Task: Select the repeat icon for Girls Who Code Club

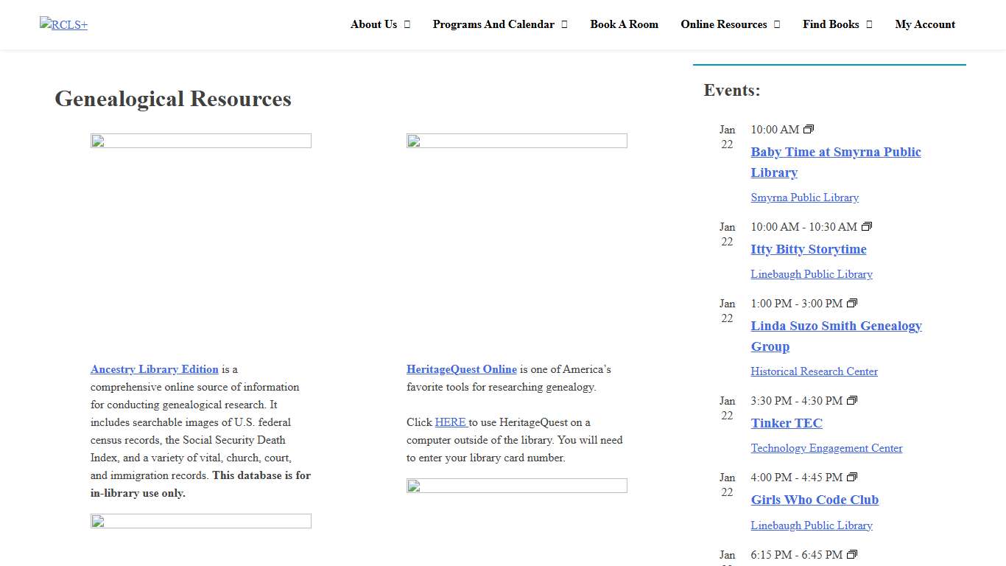Action: (x=852, y=477)
